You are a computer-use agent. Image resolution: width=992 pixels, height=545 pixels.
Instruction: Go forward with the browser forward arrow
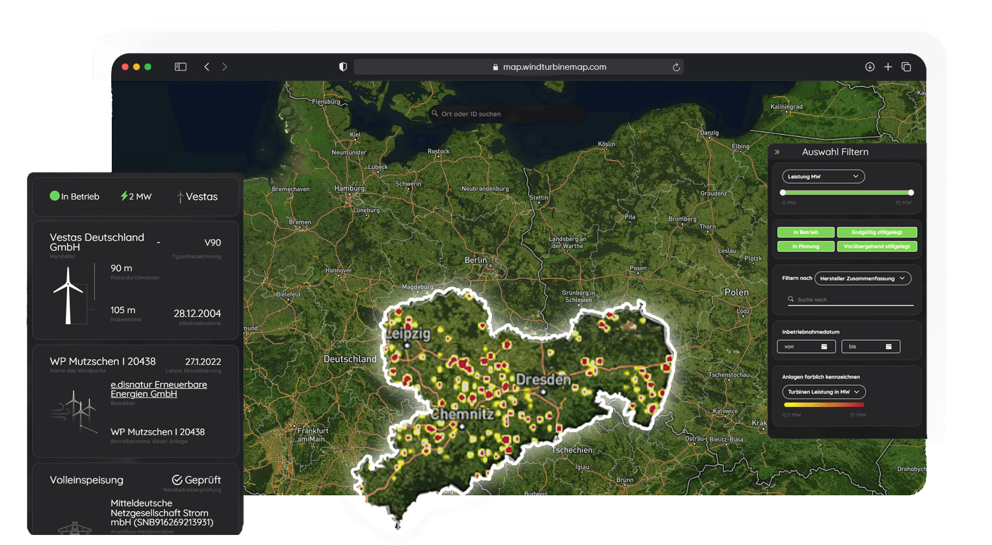(x=225, y=67)
